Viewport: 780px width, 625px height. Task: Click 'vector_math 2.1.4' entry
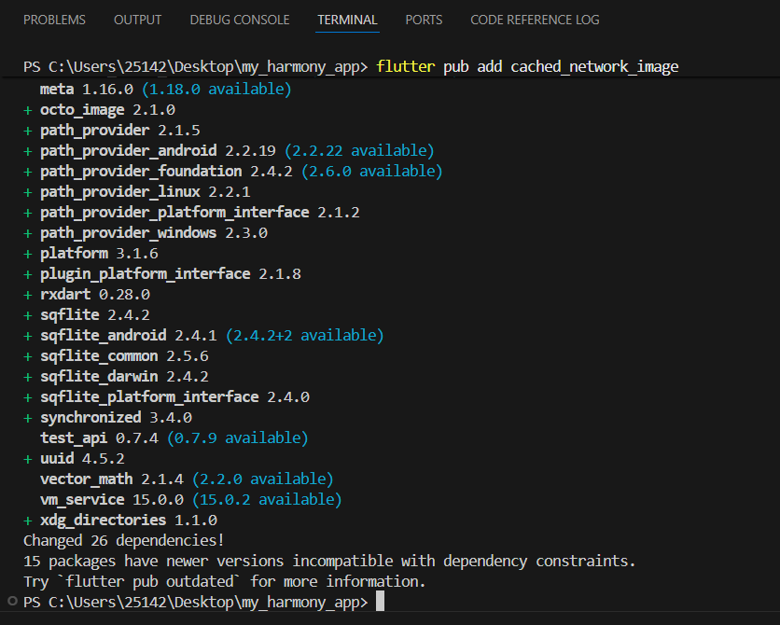(x=111, y=479)
